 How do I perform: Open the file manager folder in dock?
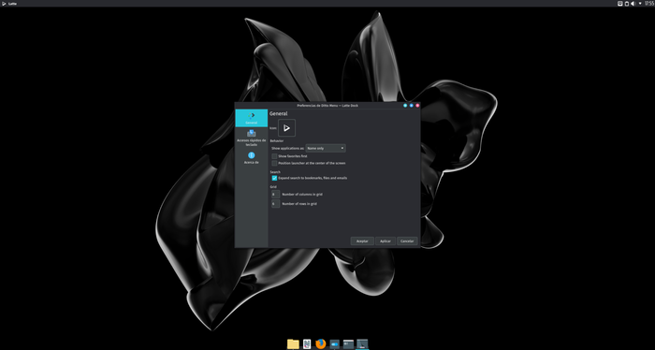pyautogui.click(x=293, y=343)
